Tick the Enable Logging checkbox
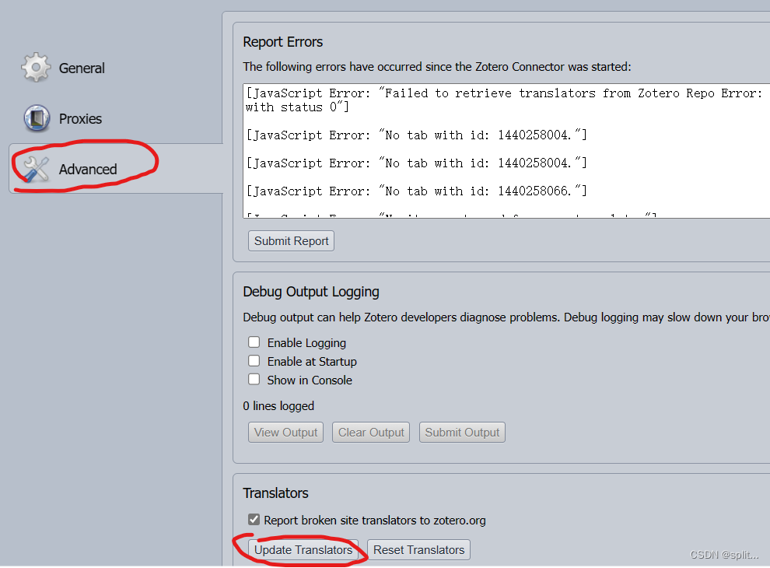Screen dimensions: 770x568 tap(254, 342)
